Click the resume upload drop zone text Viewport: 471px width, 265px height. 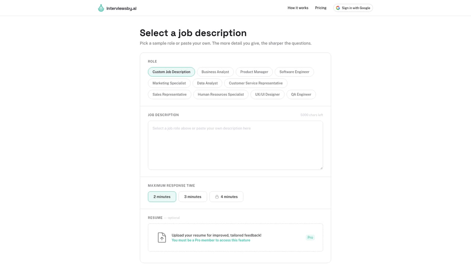pyautogui.click(x=217, y=235)
